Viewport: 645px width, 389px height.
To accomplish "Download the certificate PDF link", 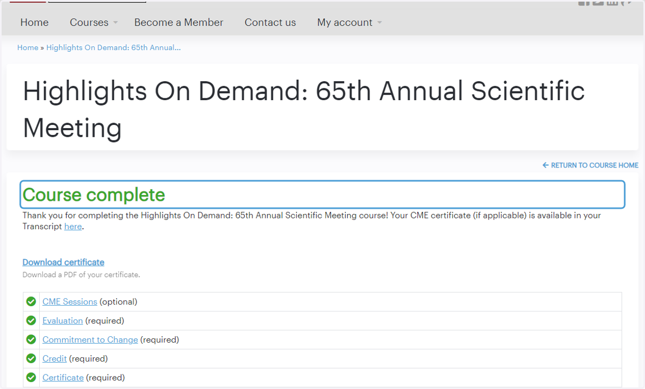I will pos(63,263).
